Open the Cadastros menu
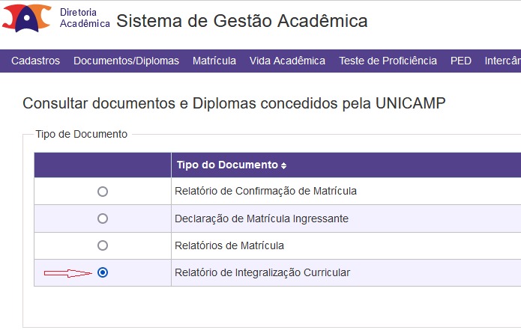Viewport: 521px width, 333px height. pyautogui.click(x=35, y=61)
